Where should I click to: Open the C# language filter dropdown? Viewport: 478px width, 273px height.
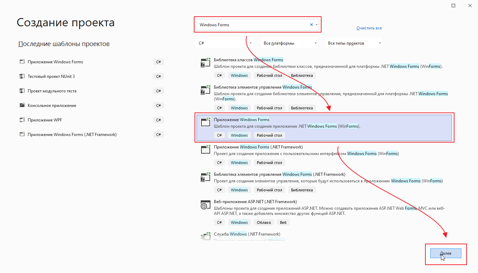coord(251,43)
